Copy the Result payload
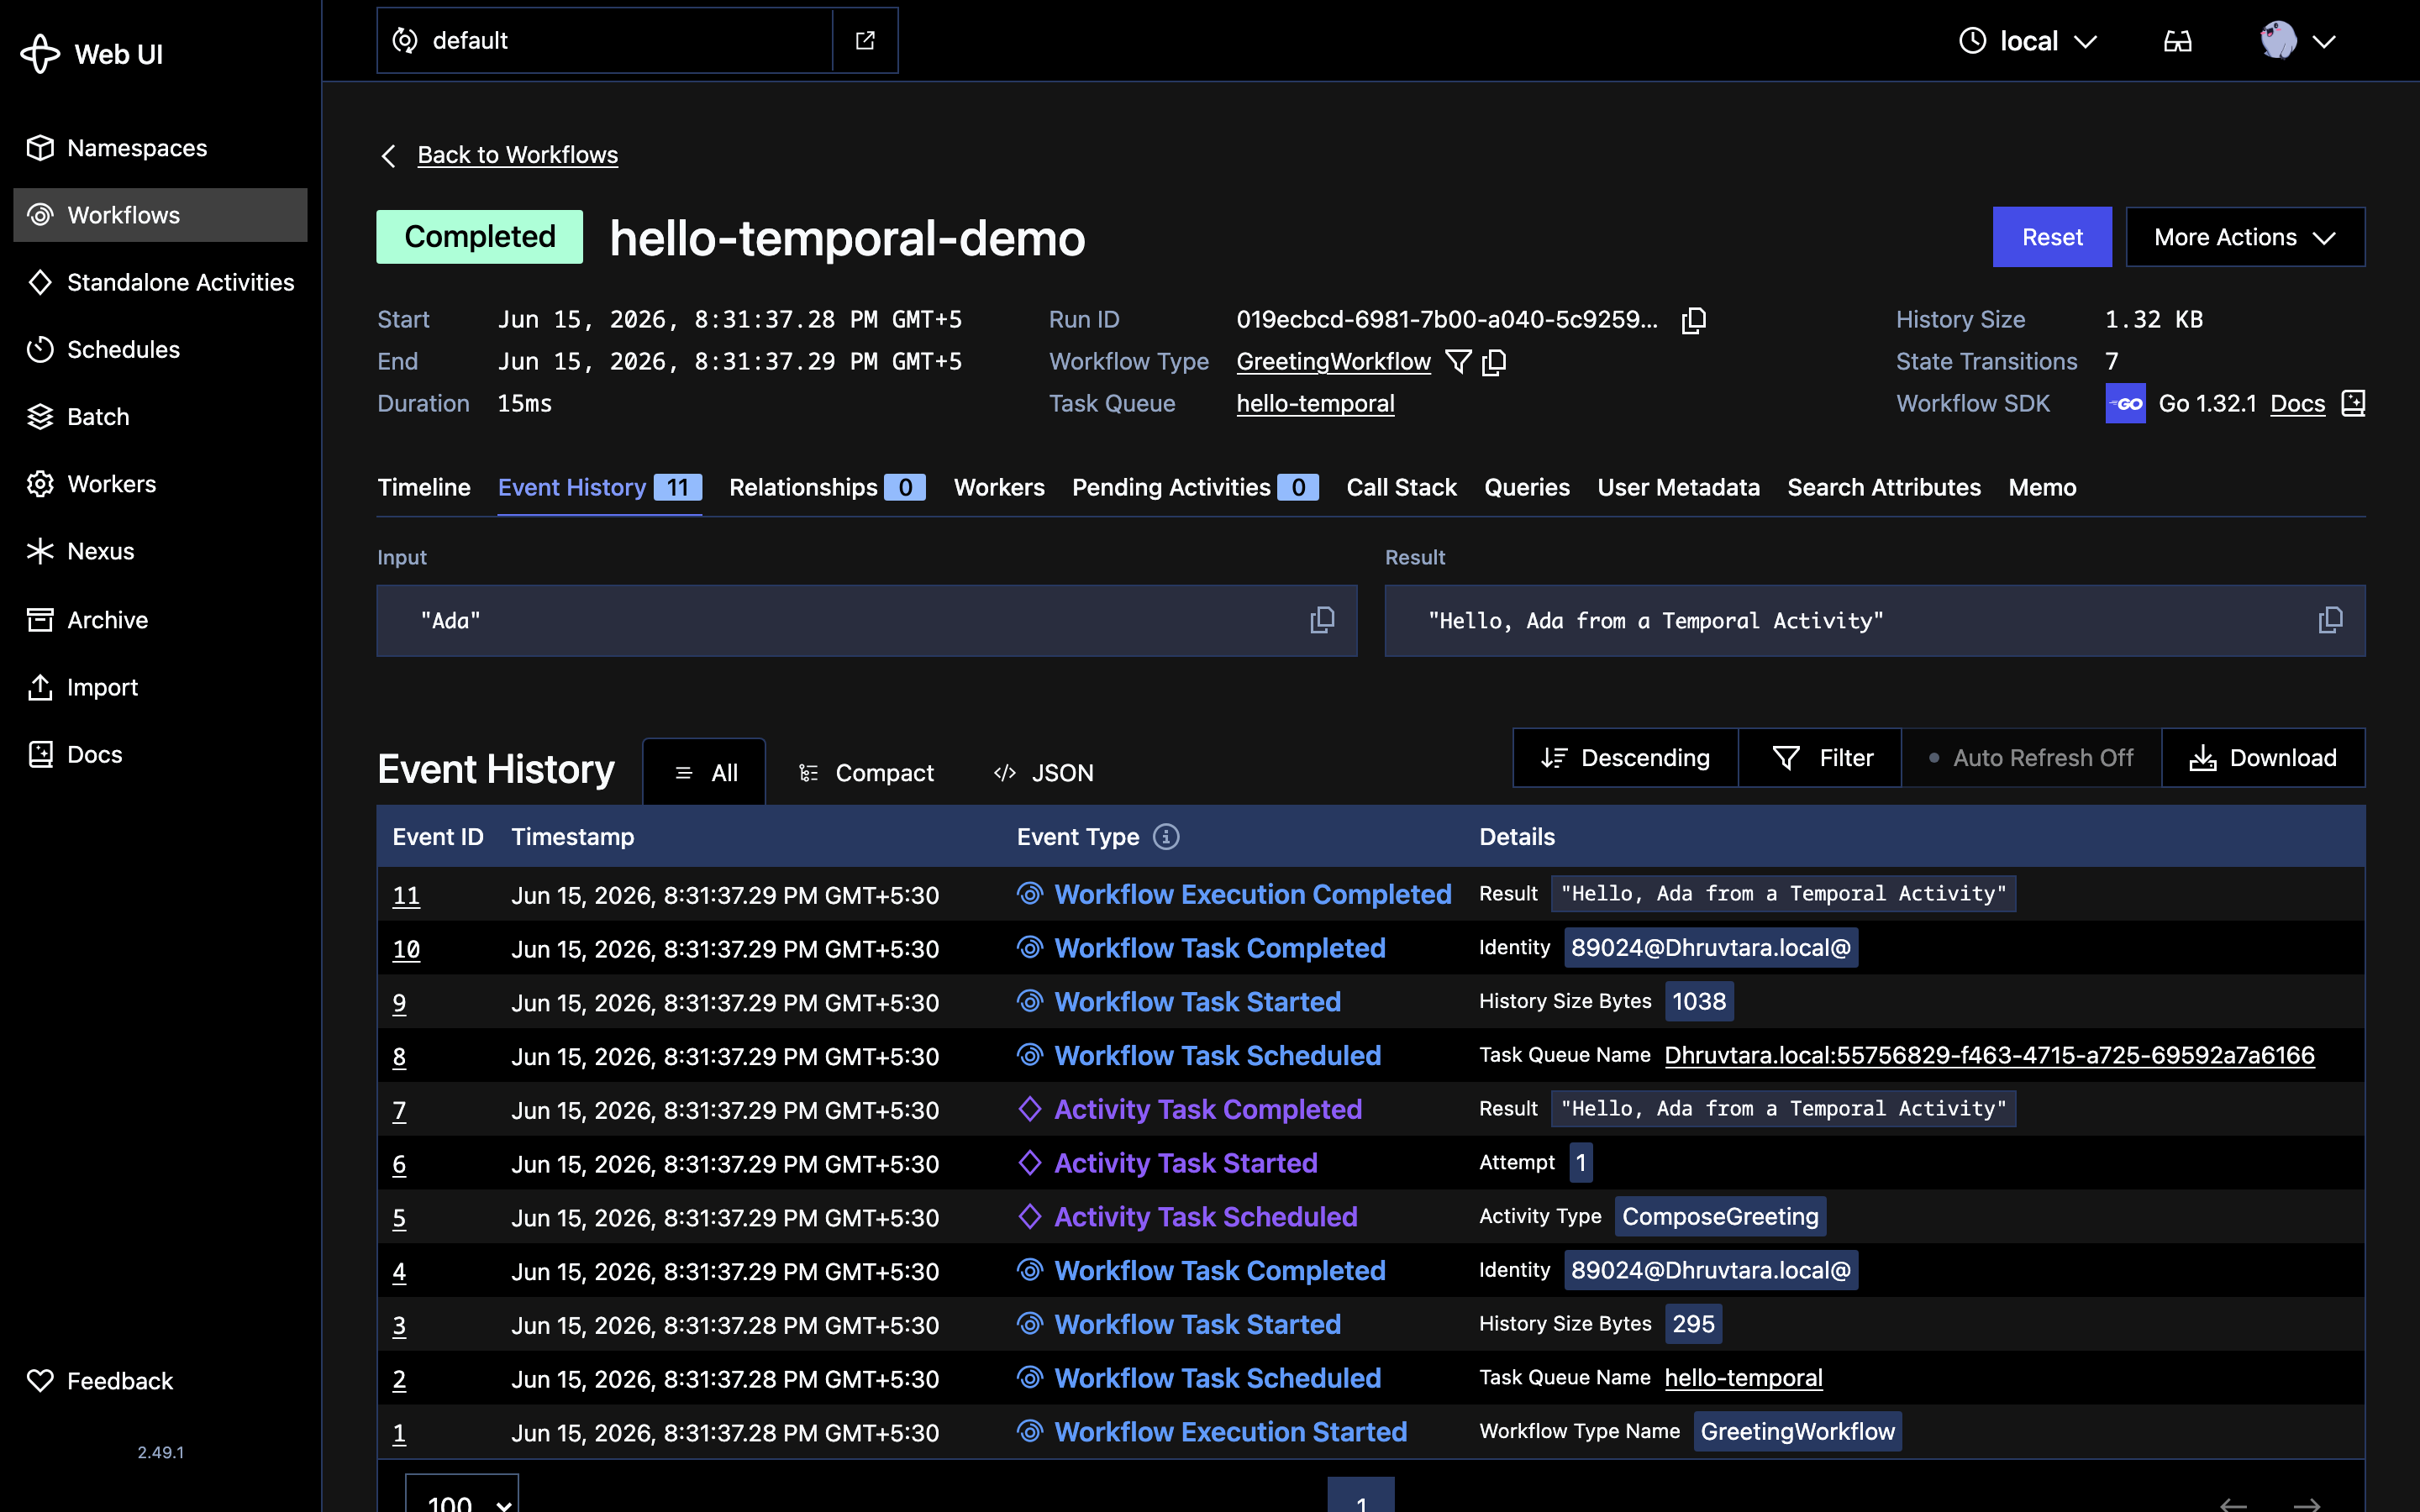 [x=2330, y=620]
